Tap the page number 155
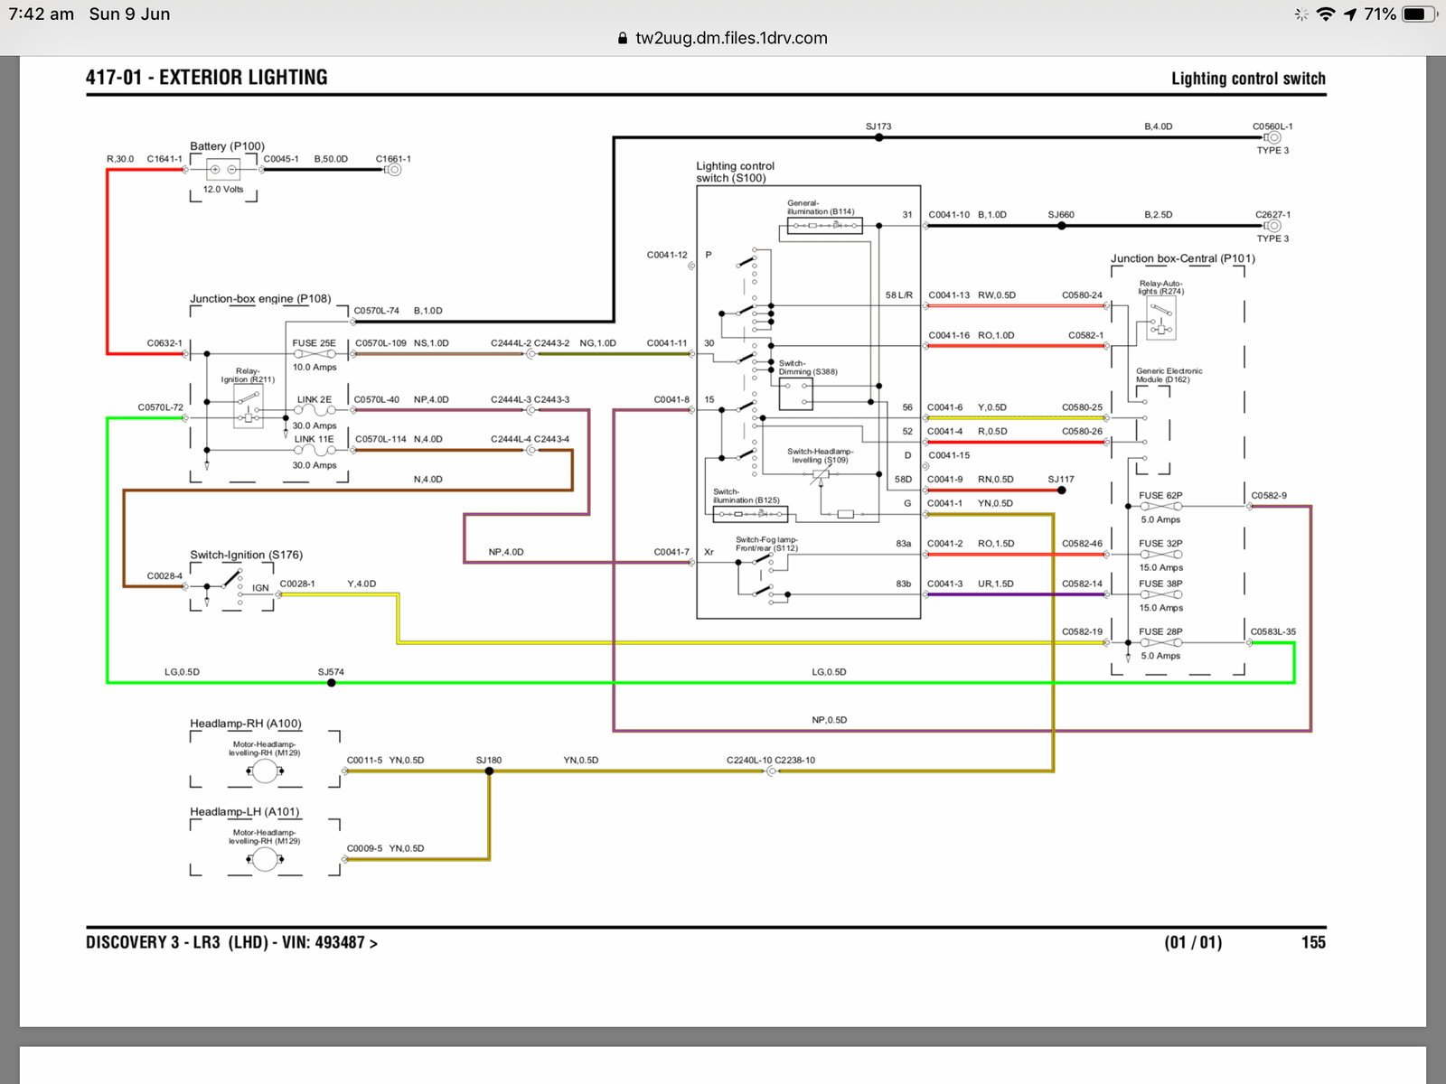 click(1313, 942)
